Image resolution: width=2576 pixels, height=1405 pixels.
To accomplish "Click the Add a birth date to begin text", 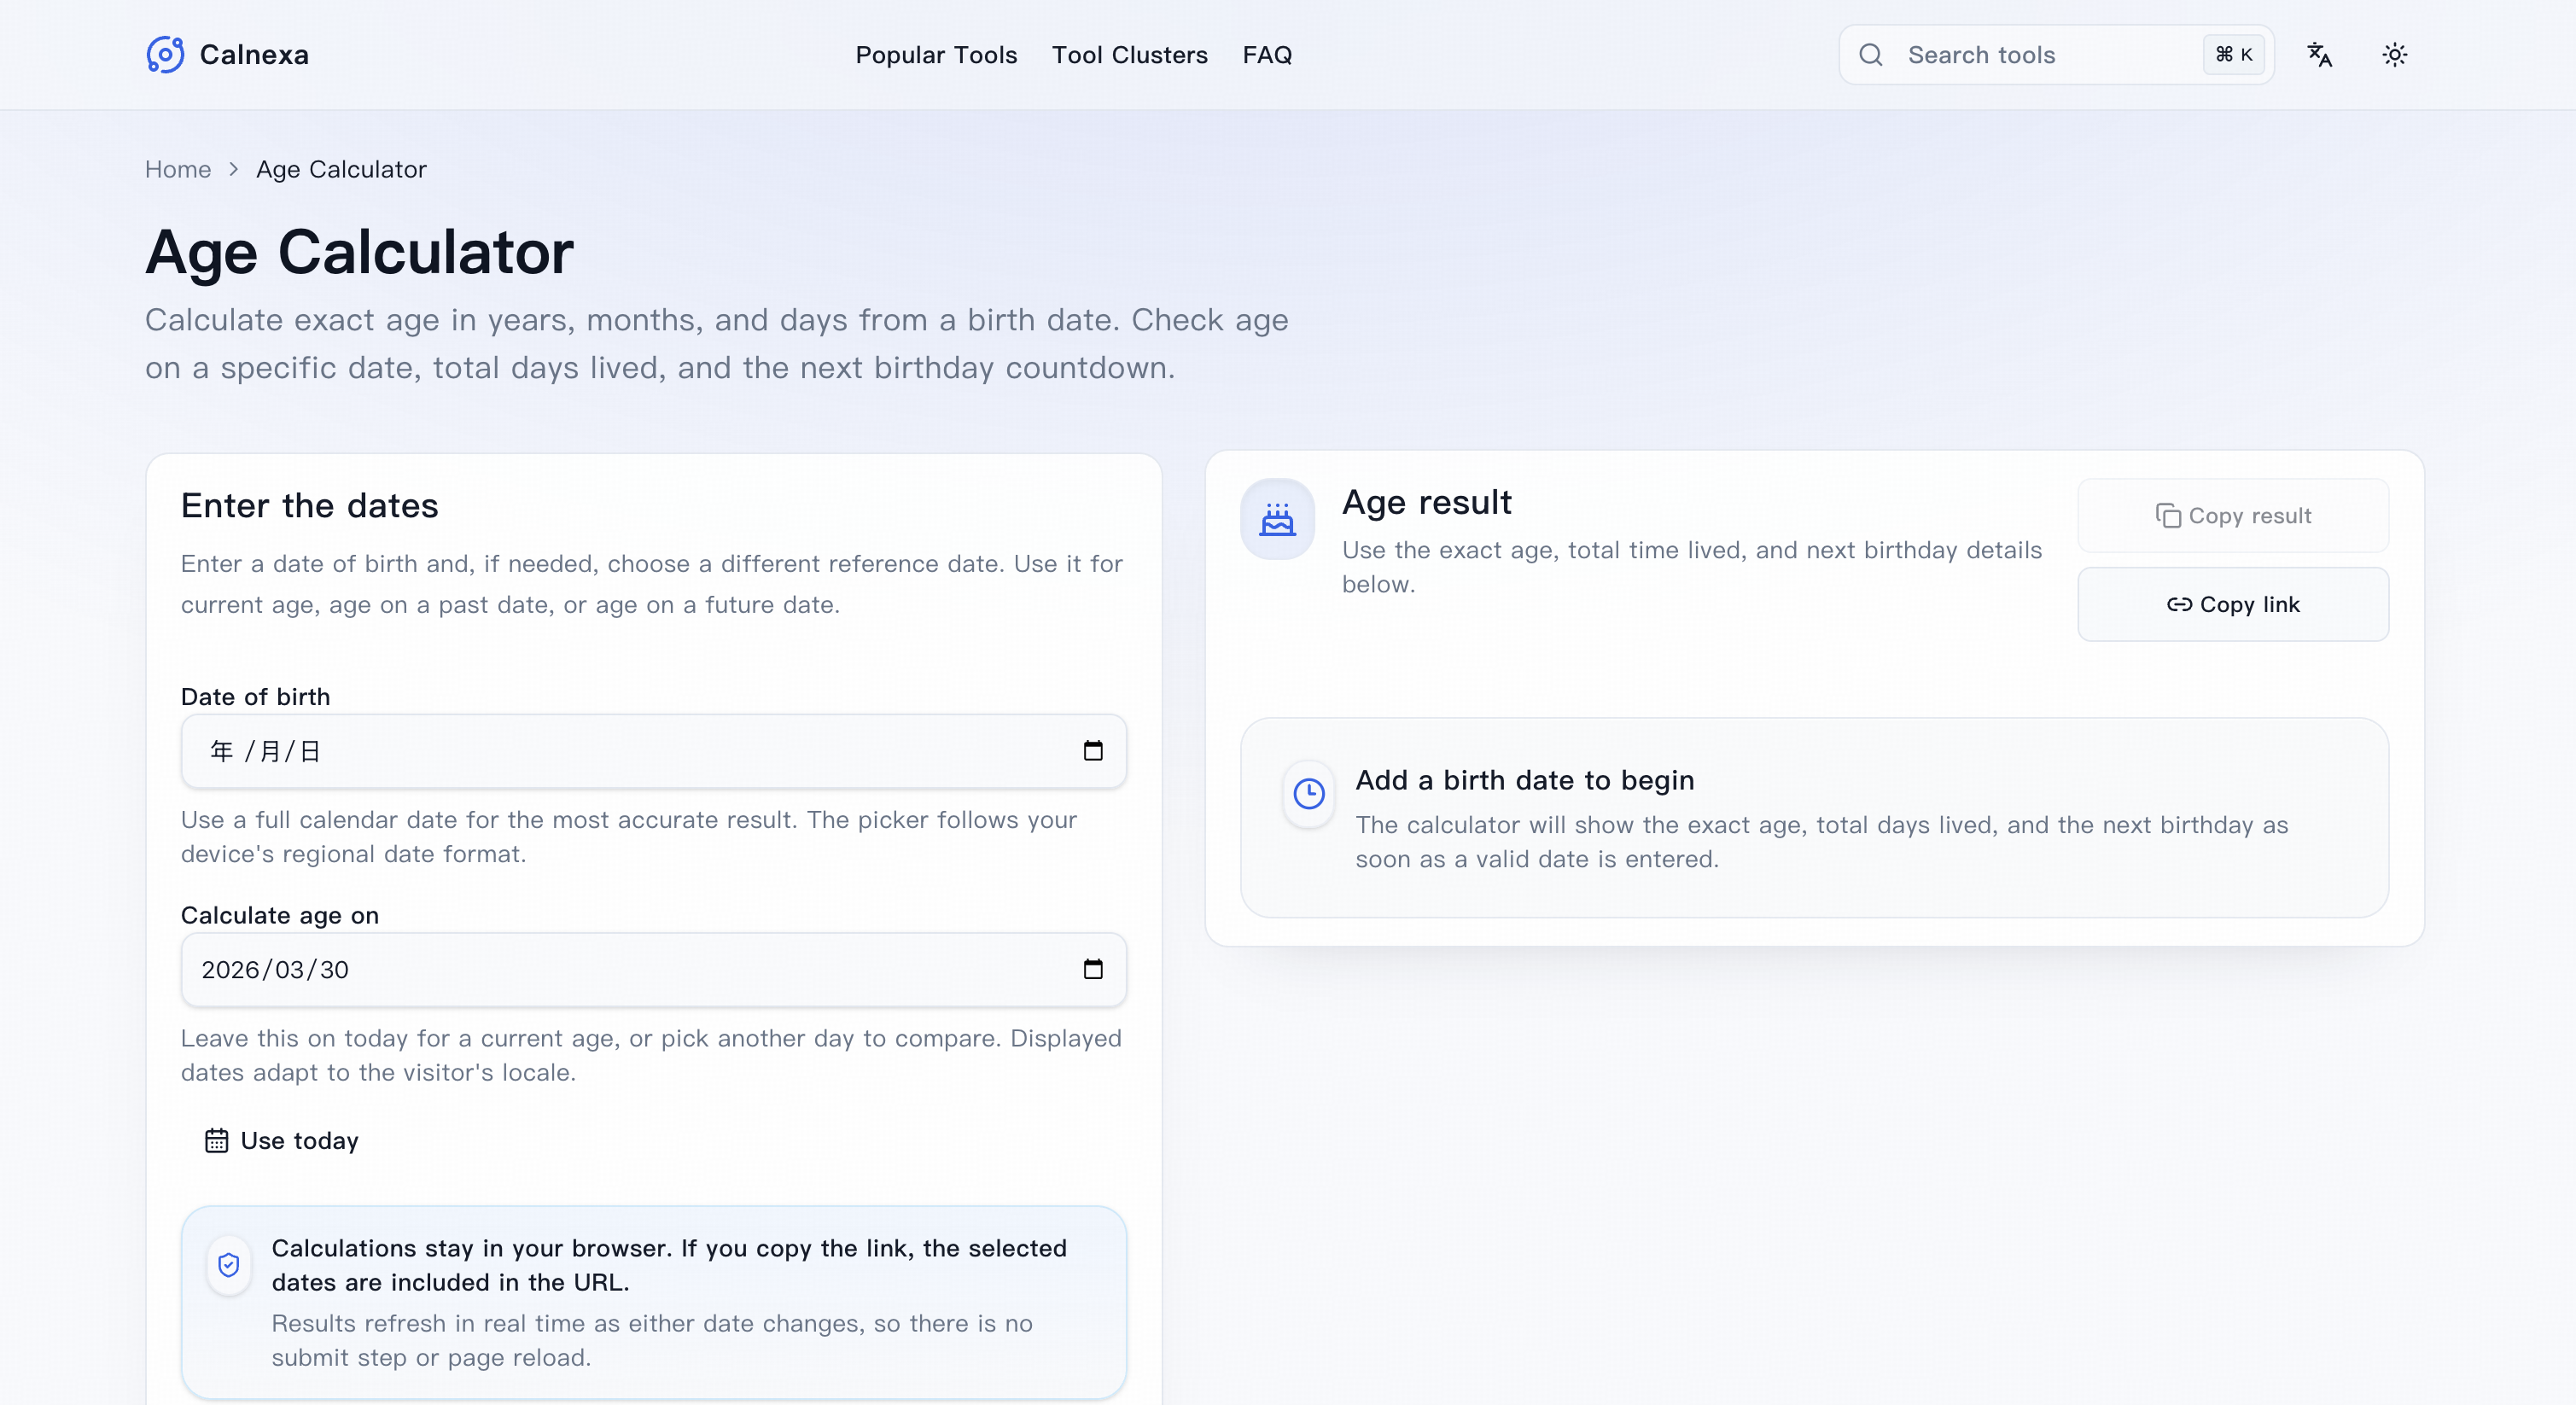I will pyautogui.click(x=1524, y=780).
